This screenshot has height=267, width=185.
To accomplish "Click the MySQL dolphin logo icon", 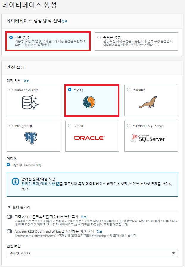I will [89, 102].
